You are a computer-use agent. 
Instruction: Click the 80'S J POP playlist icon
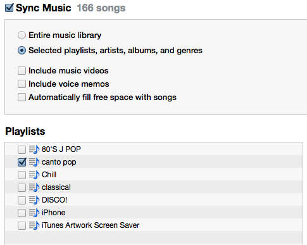(x=34, y=149)
